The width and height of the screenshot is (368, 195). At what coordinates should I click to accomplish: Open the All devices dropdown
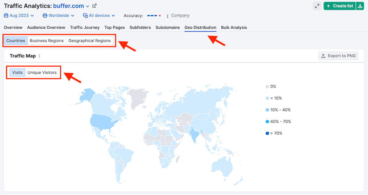pyautogui.click(x=99, y=16)
